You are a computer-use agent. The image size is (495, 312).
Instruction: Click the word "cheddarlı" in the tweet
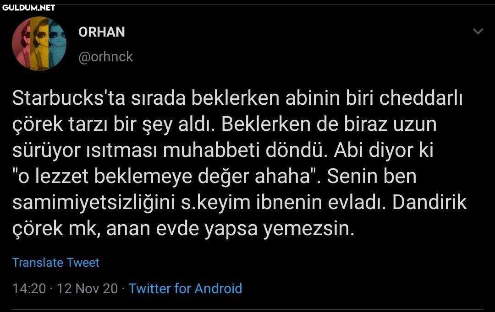(x=421, y=99)
